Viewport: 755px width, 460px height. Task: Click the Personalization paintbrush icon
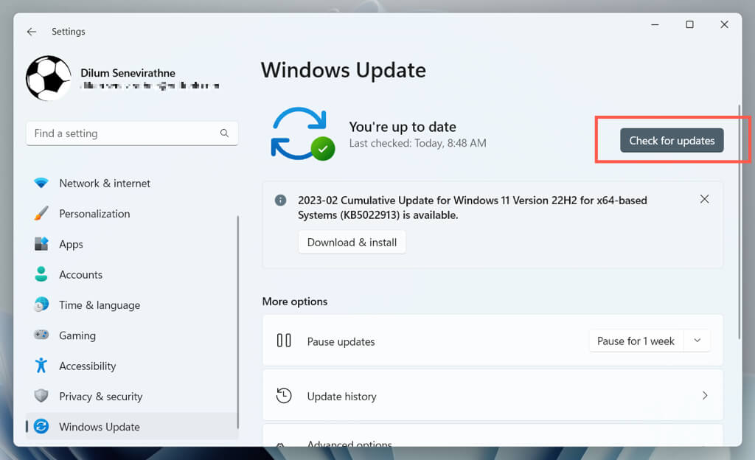point(41,214)
